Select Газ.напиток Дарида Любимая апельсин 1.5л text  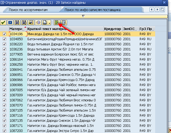pyautogui.click(x=61, y=110)
